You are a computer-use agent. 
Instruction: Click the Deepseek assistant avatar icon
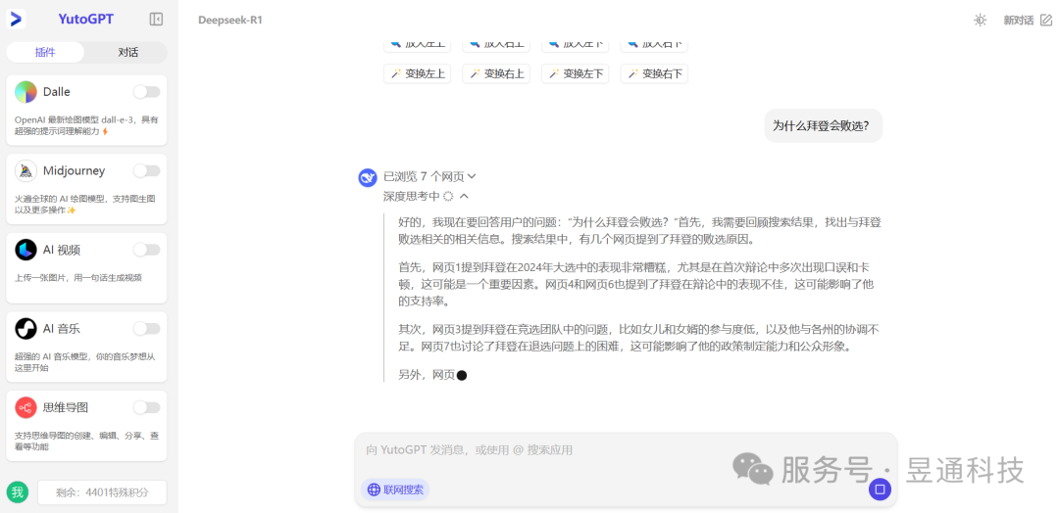point(368,177)
